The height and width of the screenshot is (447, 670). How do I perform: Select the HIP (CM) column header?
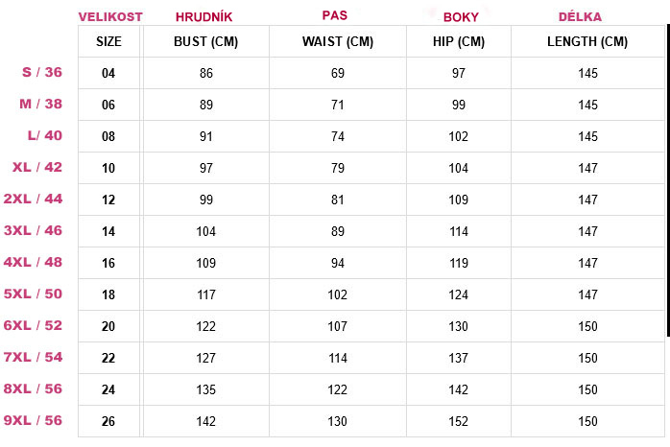459,41
